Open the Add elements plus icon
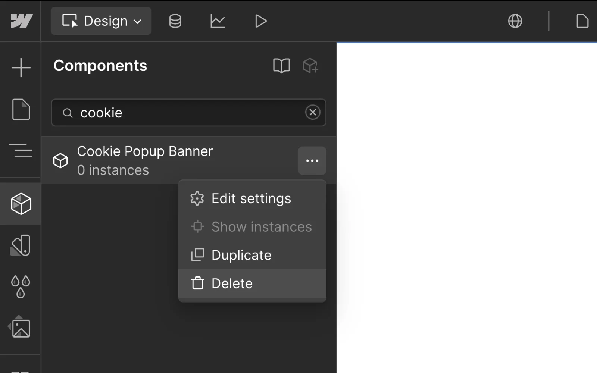The image size is (597, 373). tap(21, 68)
